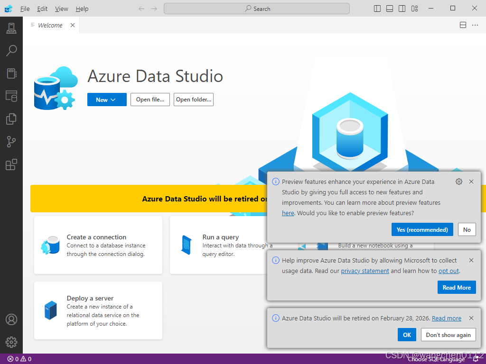The image size is (486, 364).
Task: Follow the "here" preview features link
Action: (288, 213)
